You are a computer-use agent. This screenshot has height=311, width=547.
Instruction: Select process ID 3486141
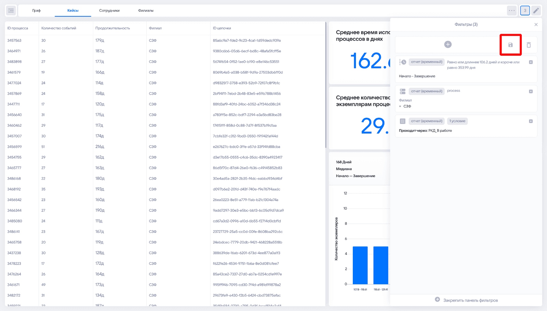(14, 231)
